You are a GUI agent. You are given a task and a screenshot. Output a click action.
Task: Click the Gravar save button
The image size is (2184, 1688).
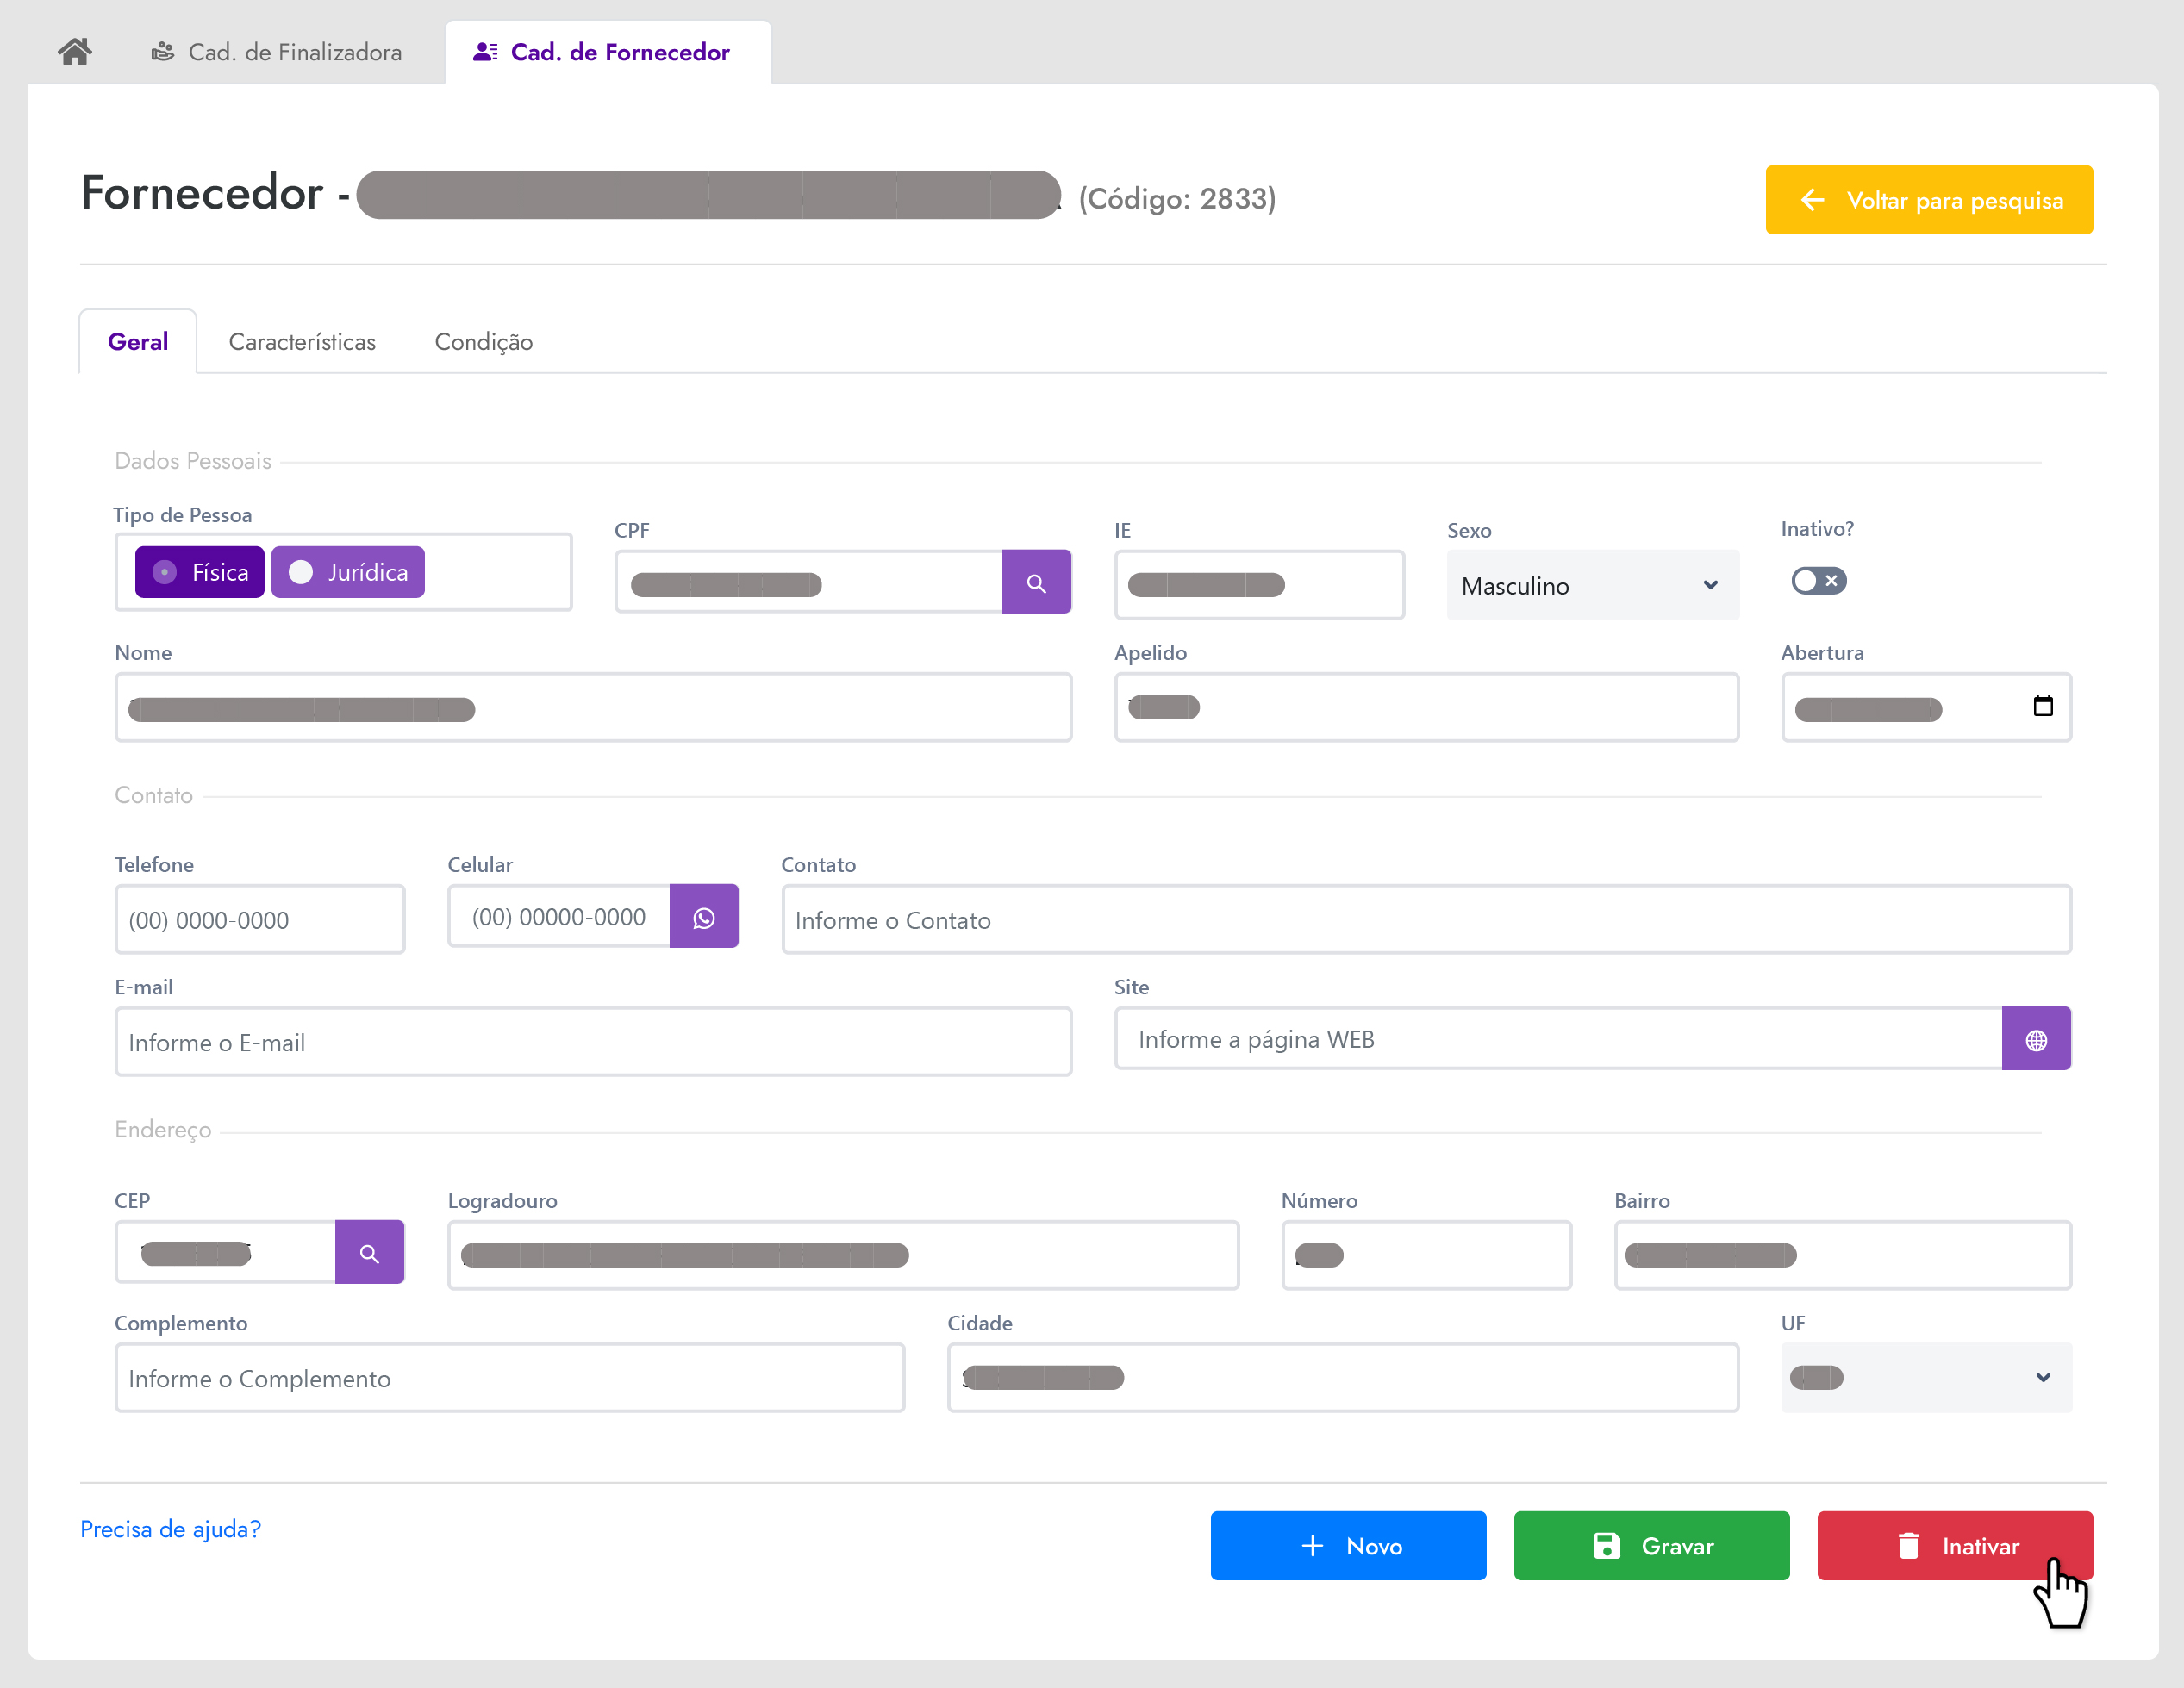tap(1651, 1546)
